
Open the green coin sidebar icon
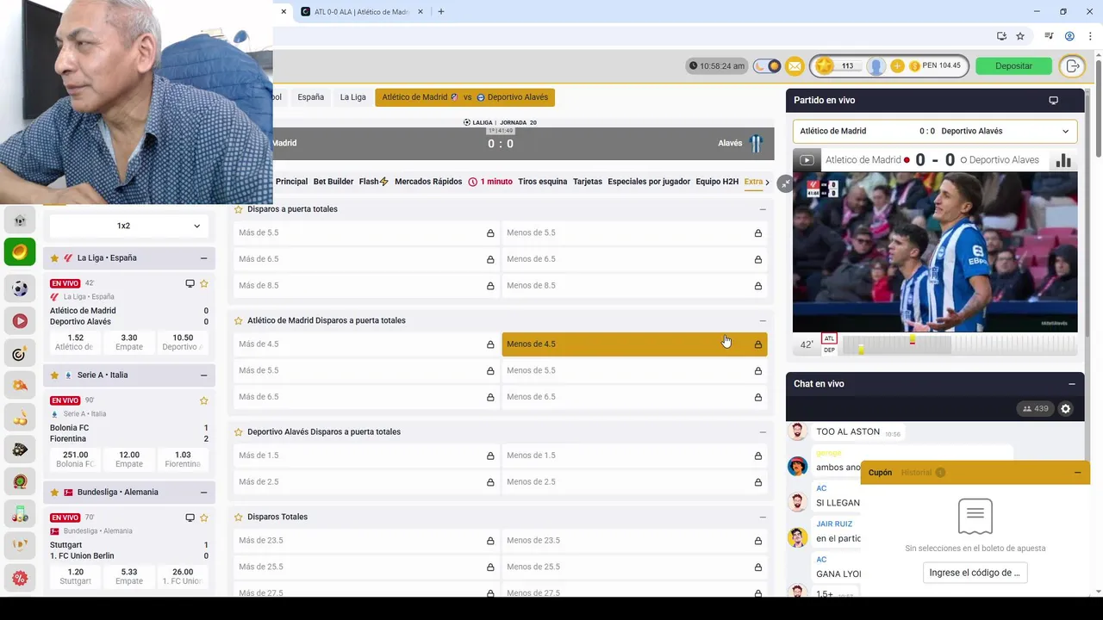pos(20,251)
